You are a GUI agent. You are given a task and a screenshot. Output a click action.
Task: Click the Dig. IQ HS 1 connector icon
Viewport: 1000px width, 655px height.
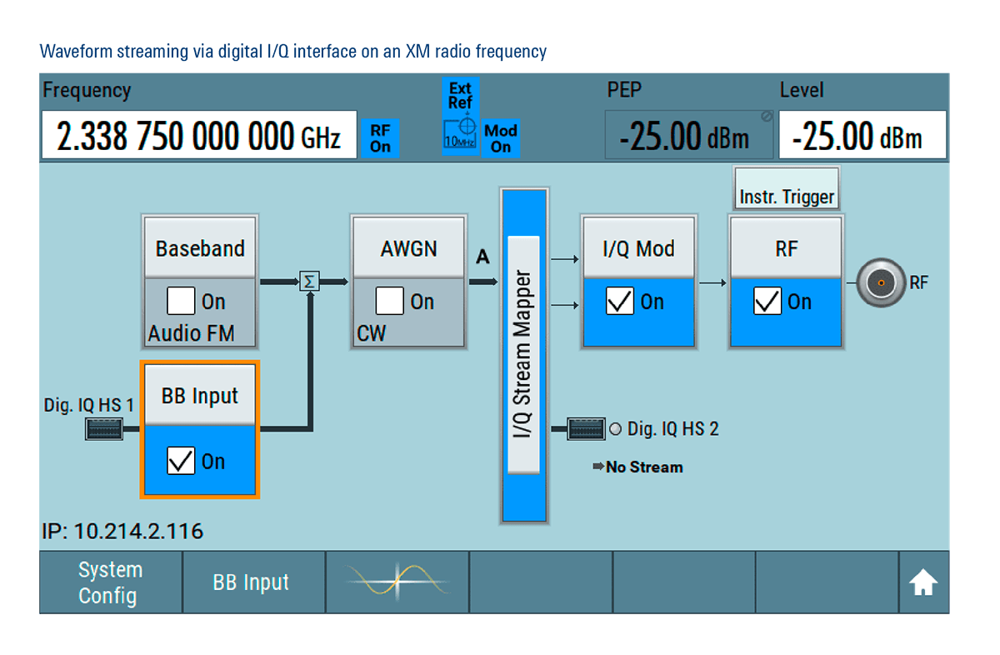click(104, 429)
